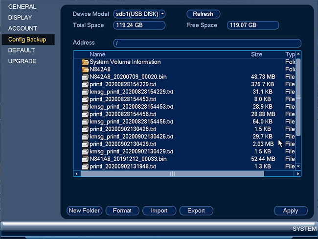Click file icon of N842A8_20200709_00020.bin
The height and width of the screenshot is (239, 318).
(x=85, y=77)
